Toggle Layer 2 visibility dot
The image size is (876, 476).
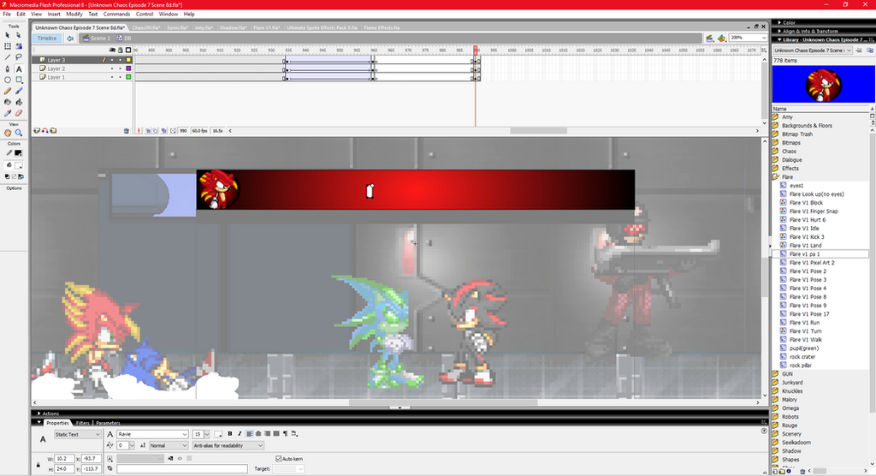[112, 68]
